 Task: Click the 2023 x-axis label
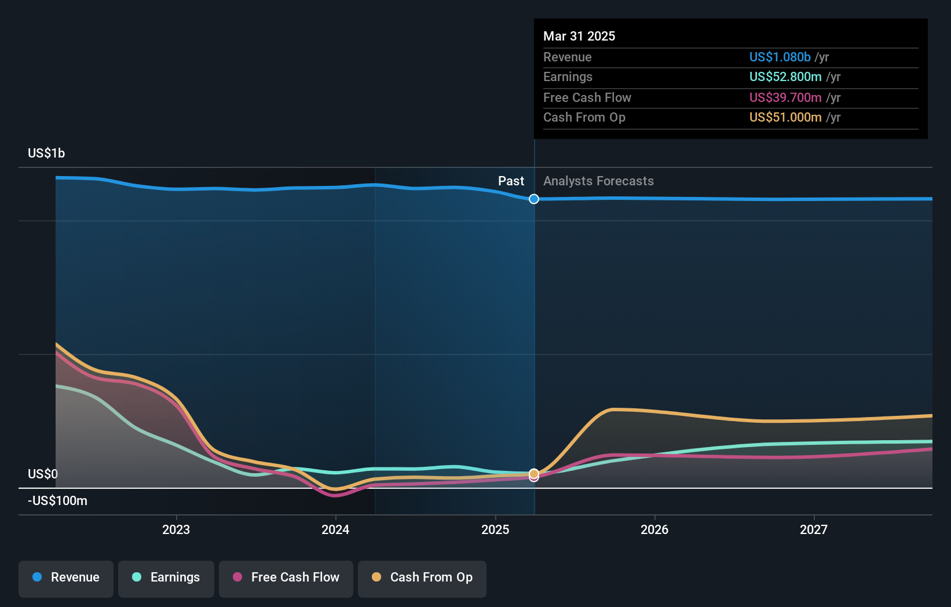[176, 529]
